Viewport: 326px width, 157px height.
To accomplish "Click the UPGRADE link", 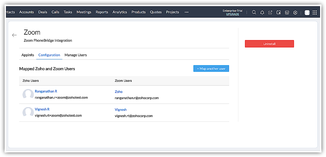I will pos(232,14).
